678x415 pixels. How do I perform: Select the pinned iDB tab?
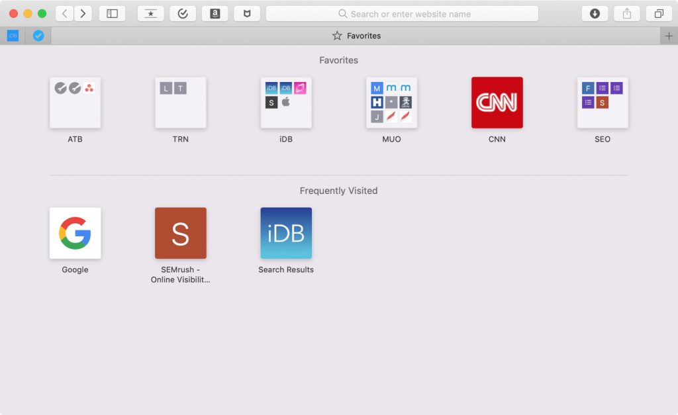(13, 36)
